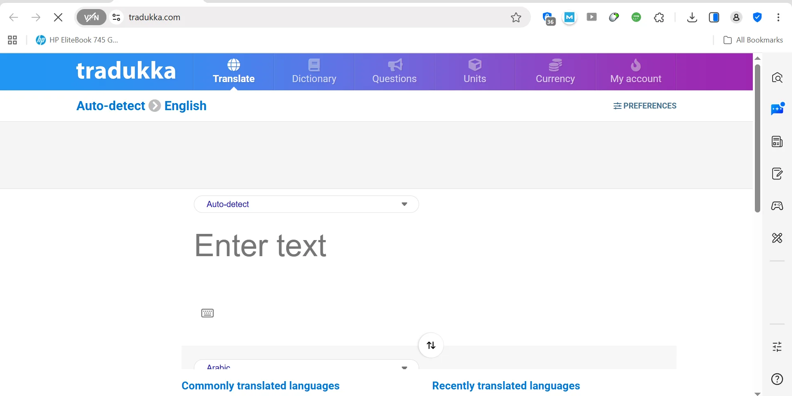Open My account page
The height and width of the screenshot is (396, 792).
click(636, 72)
